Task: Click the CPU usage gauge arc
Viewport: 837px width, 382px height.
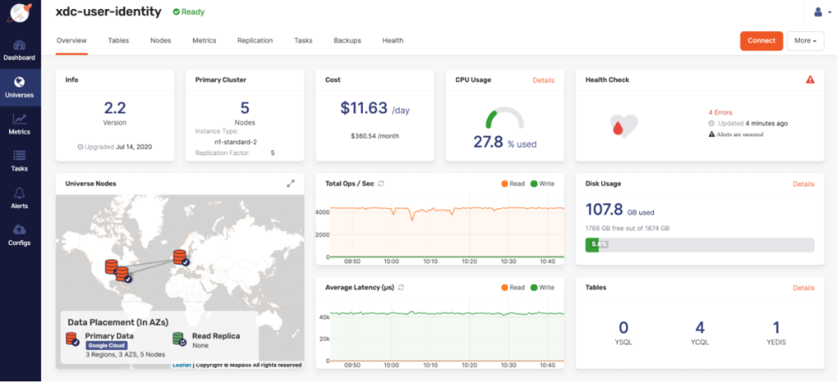Action: click(x=504, y=118)
